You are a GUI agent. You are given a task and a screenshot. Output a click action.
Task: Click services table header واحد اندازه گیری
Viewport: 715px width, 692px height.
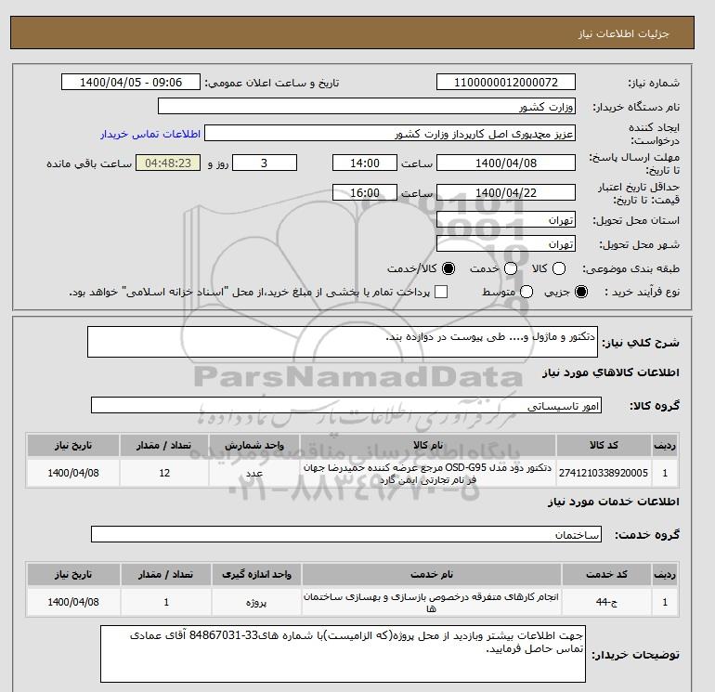click(x=256, y=574)
